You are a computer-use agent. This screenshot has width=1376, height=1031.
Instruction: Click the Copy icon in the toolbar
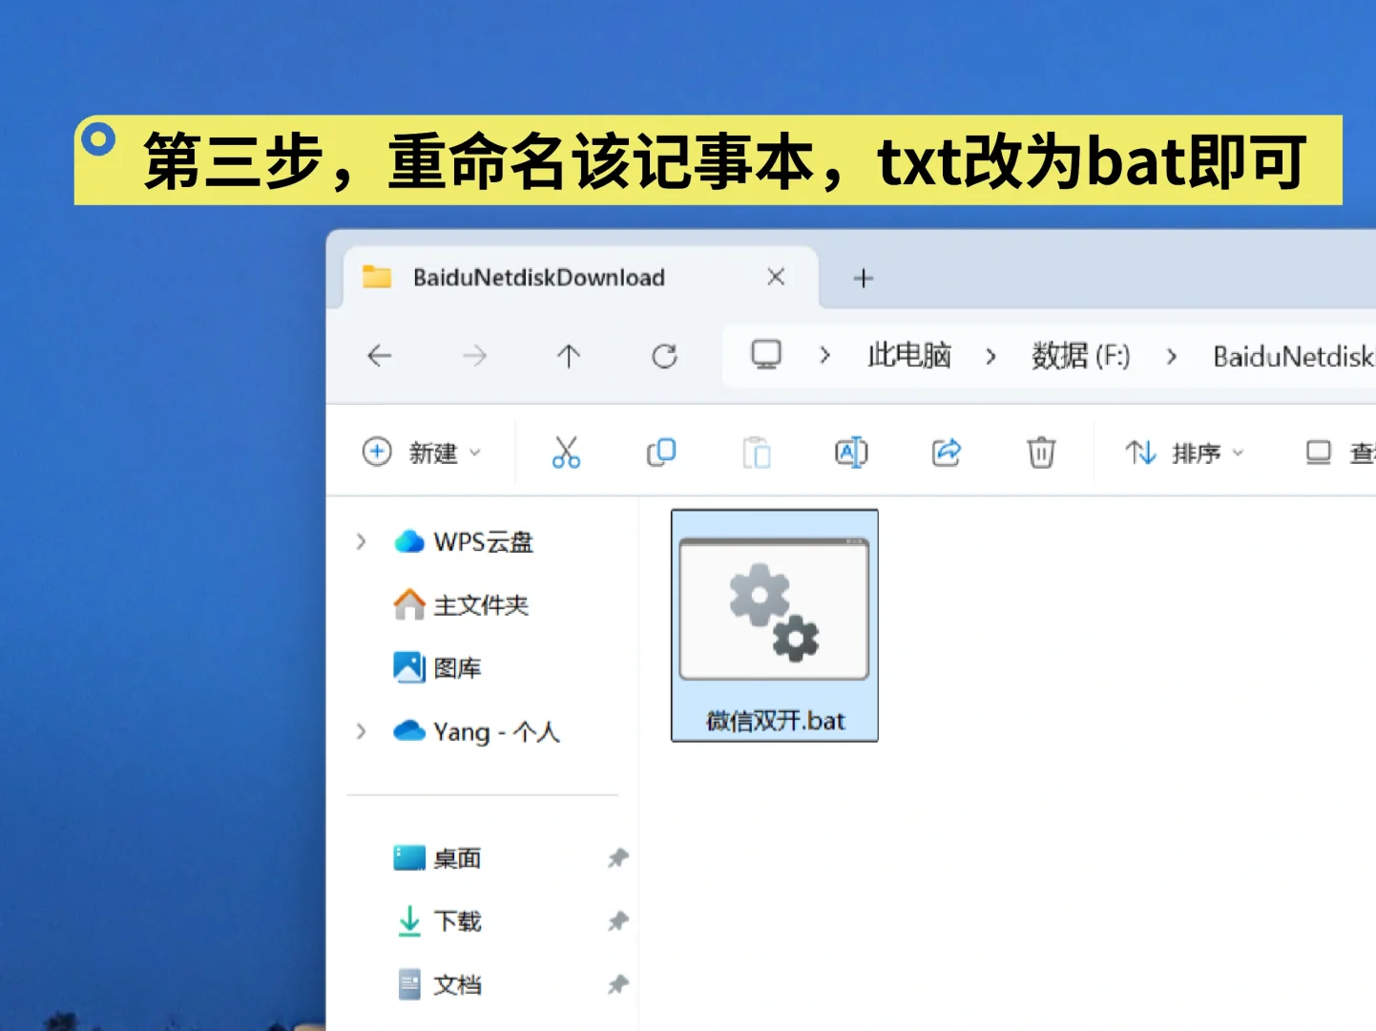[x=661, y=452]
